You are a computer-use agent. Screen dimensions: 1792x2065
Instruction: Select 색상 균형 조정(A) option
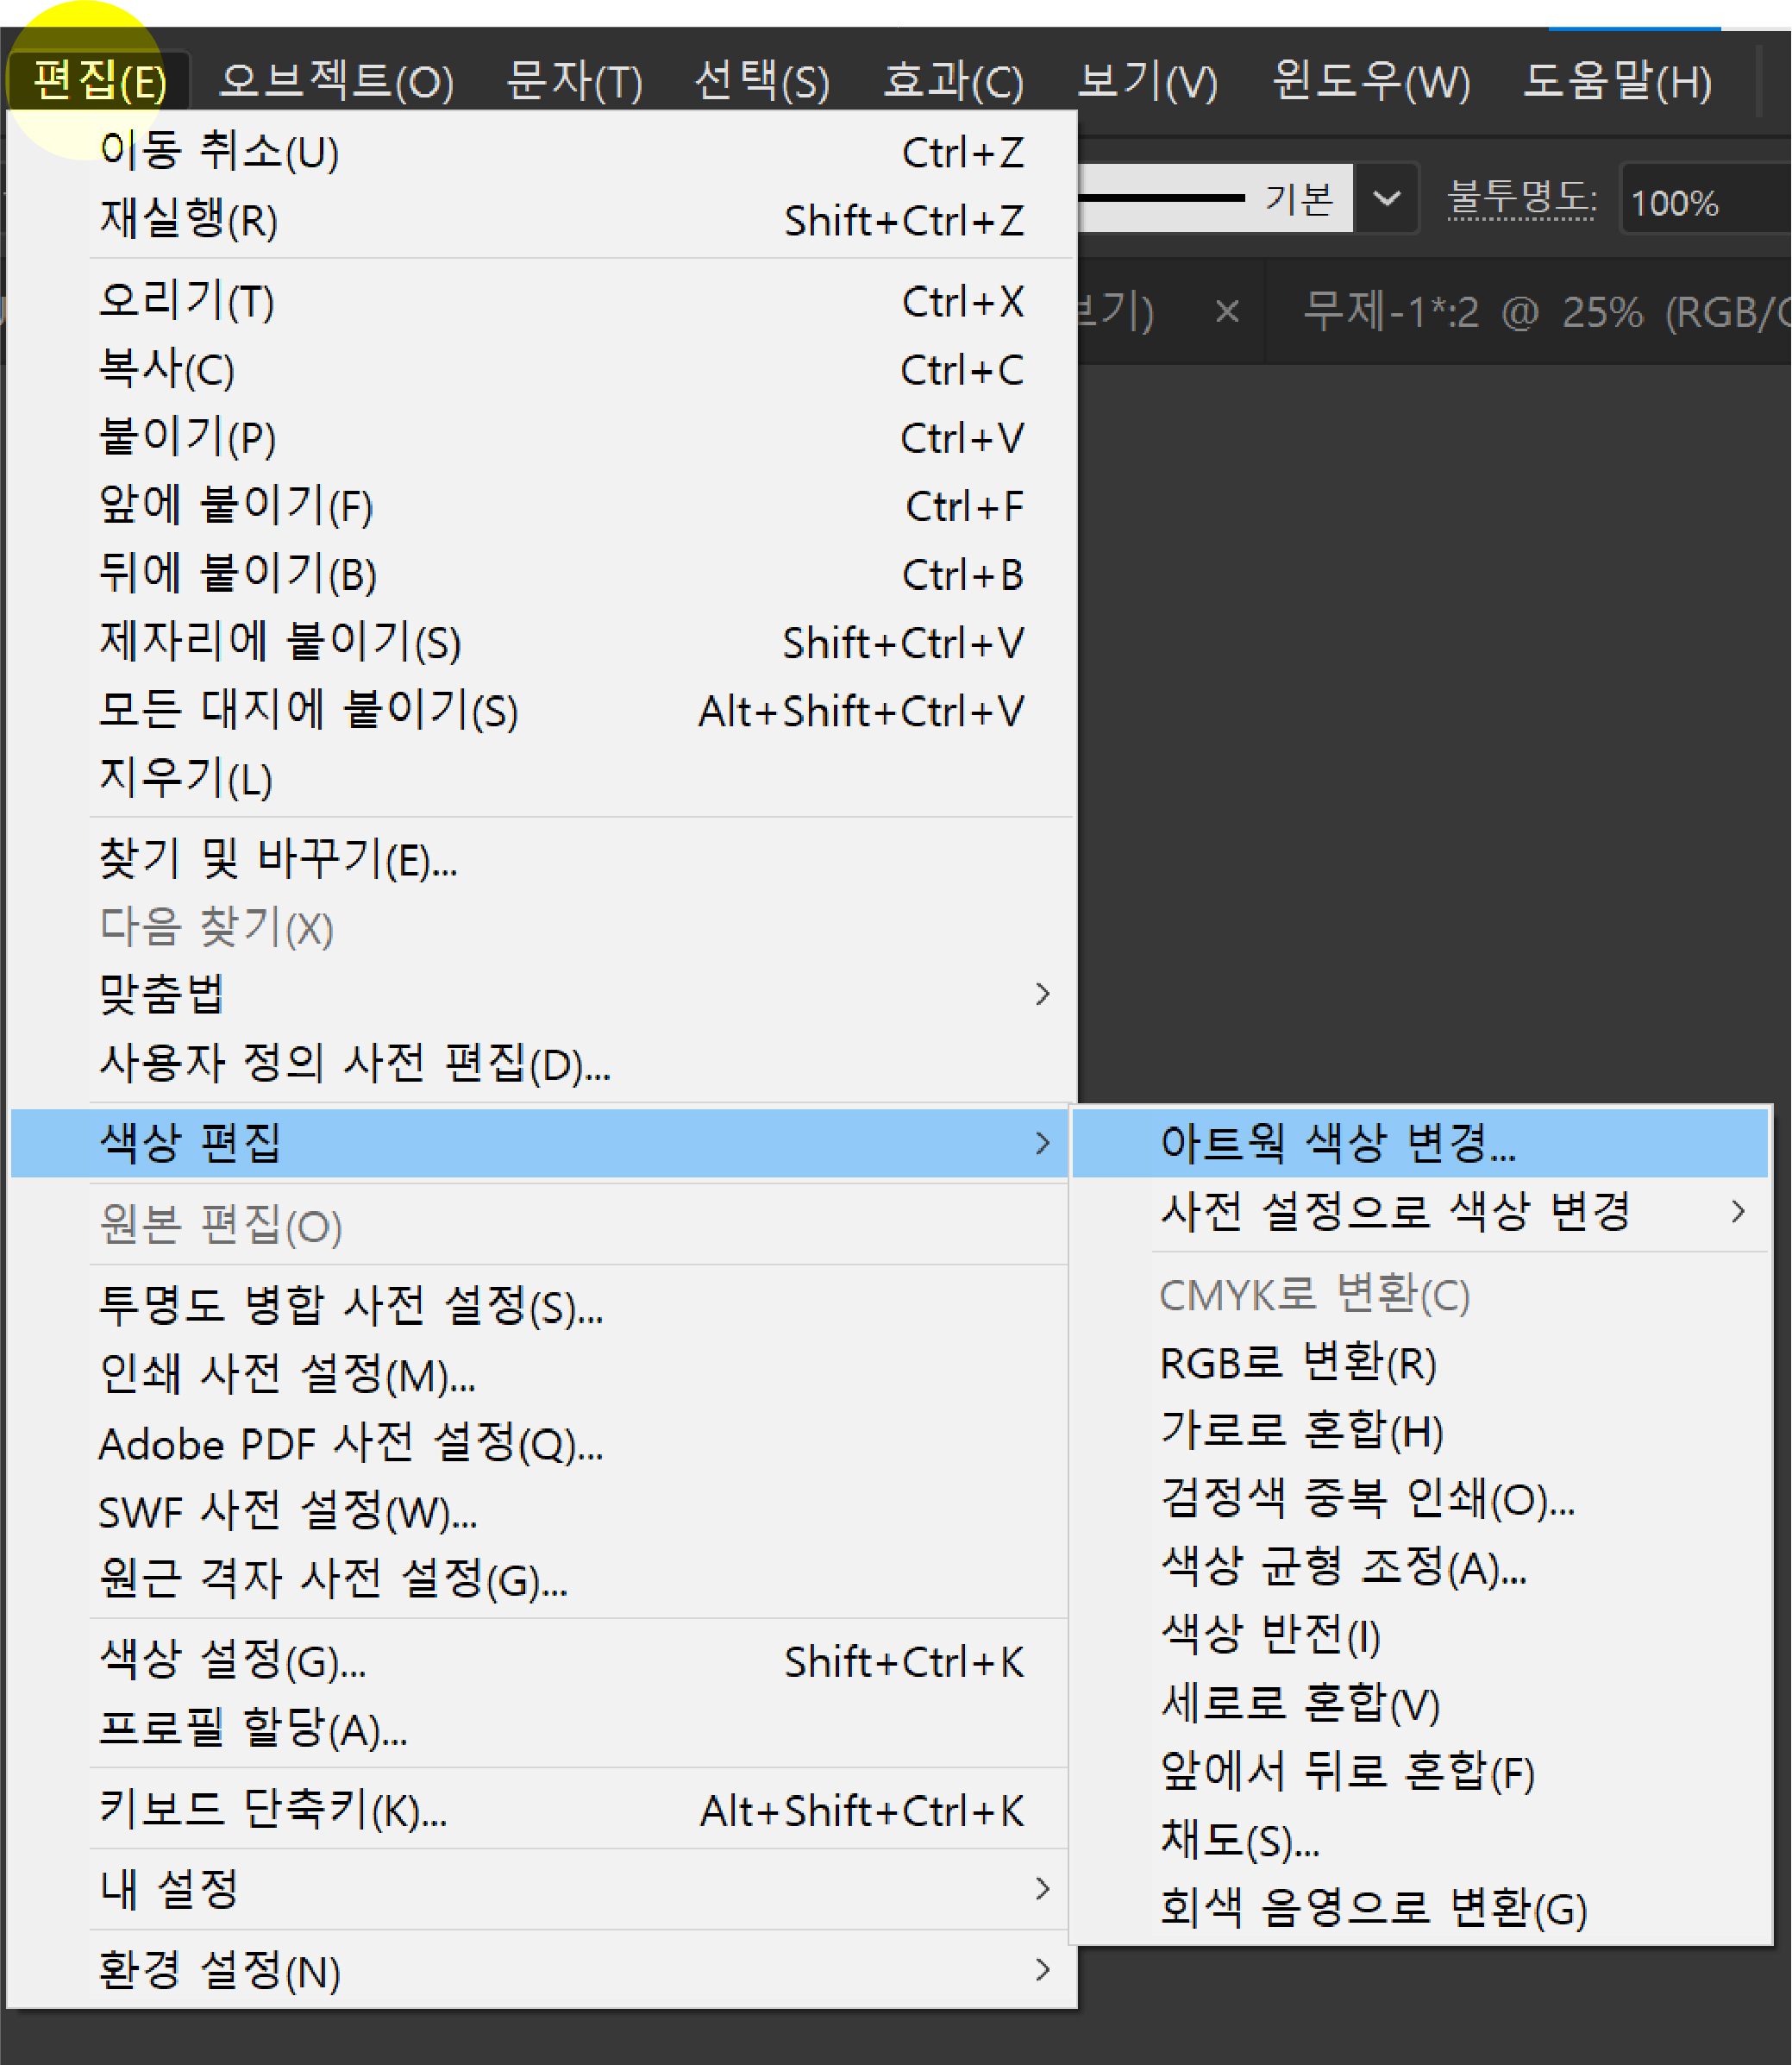[x=1343, y=1567]
